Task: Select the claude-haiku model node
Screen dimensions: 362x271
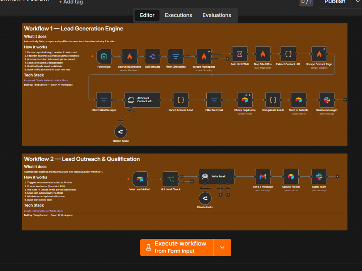Action: pos(121,132)
